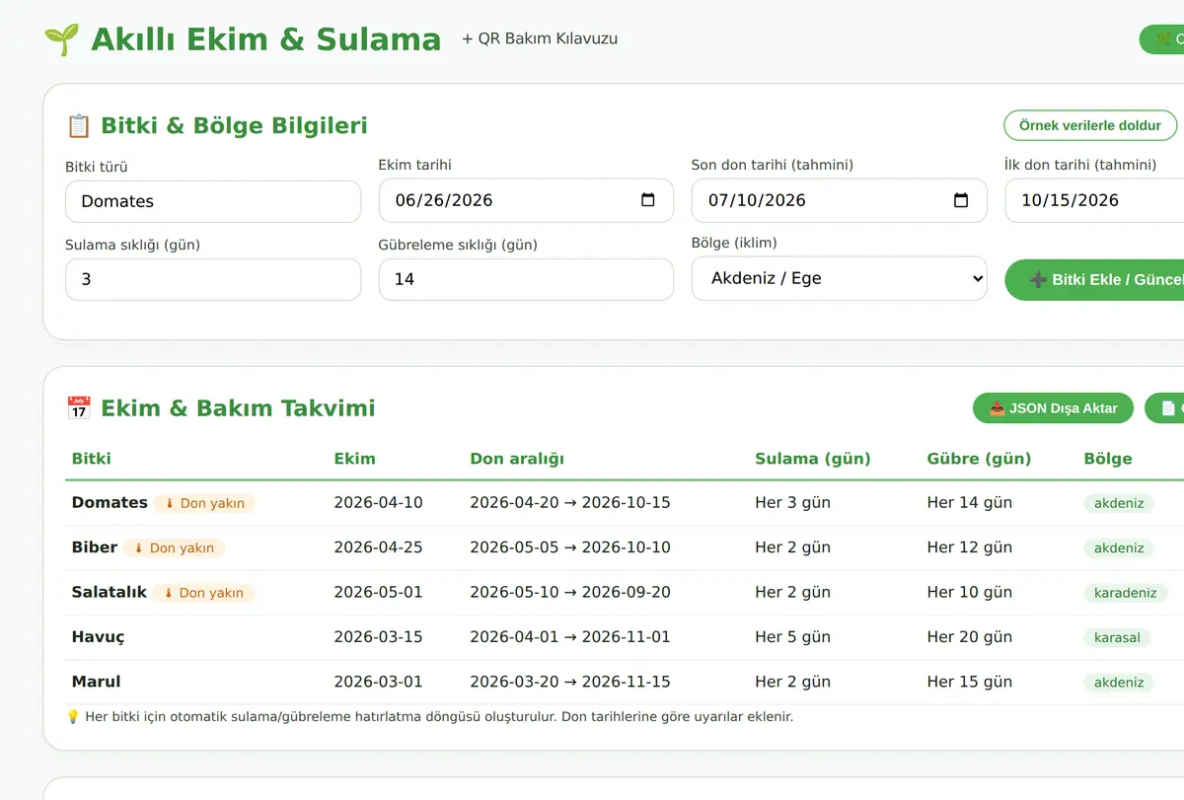Click planting date 2026-03-01

click(379, 682)
